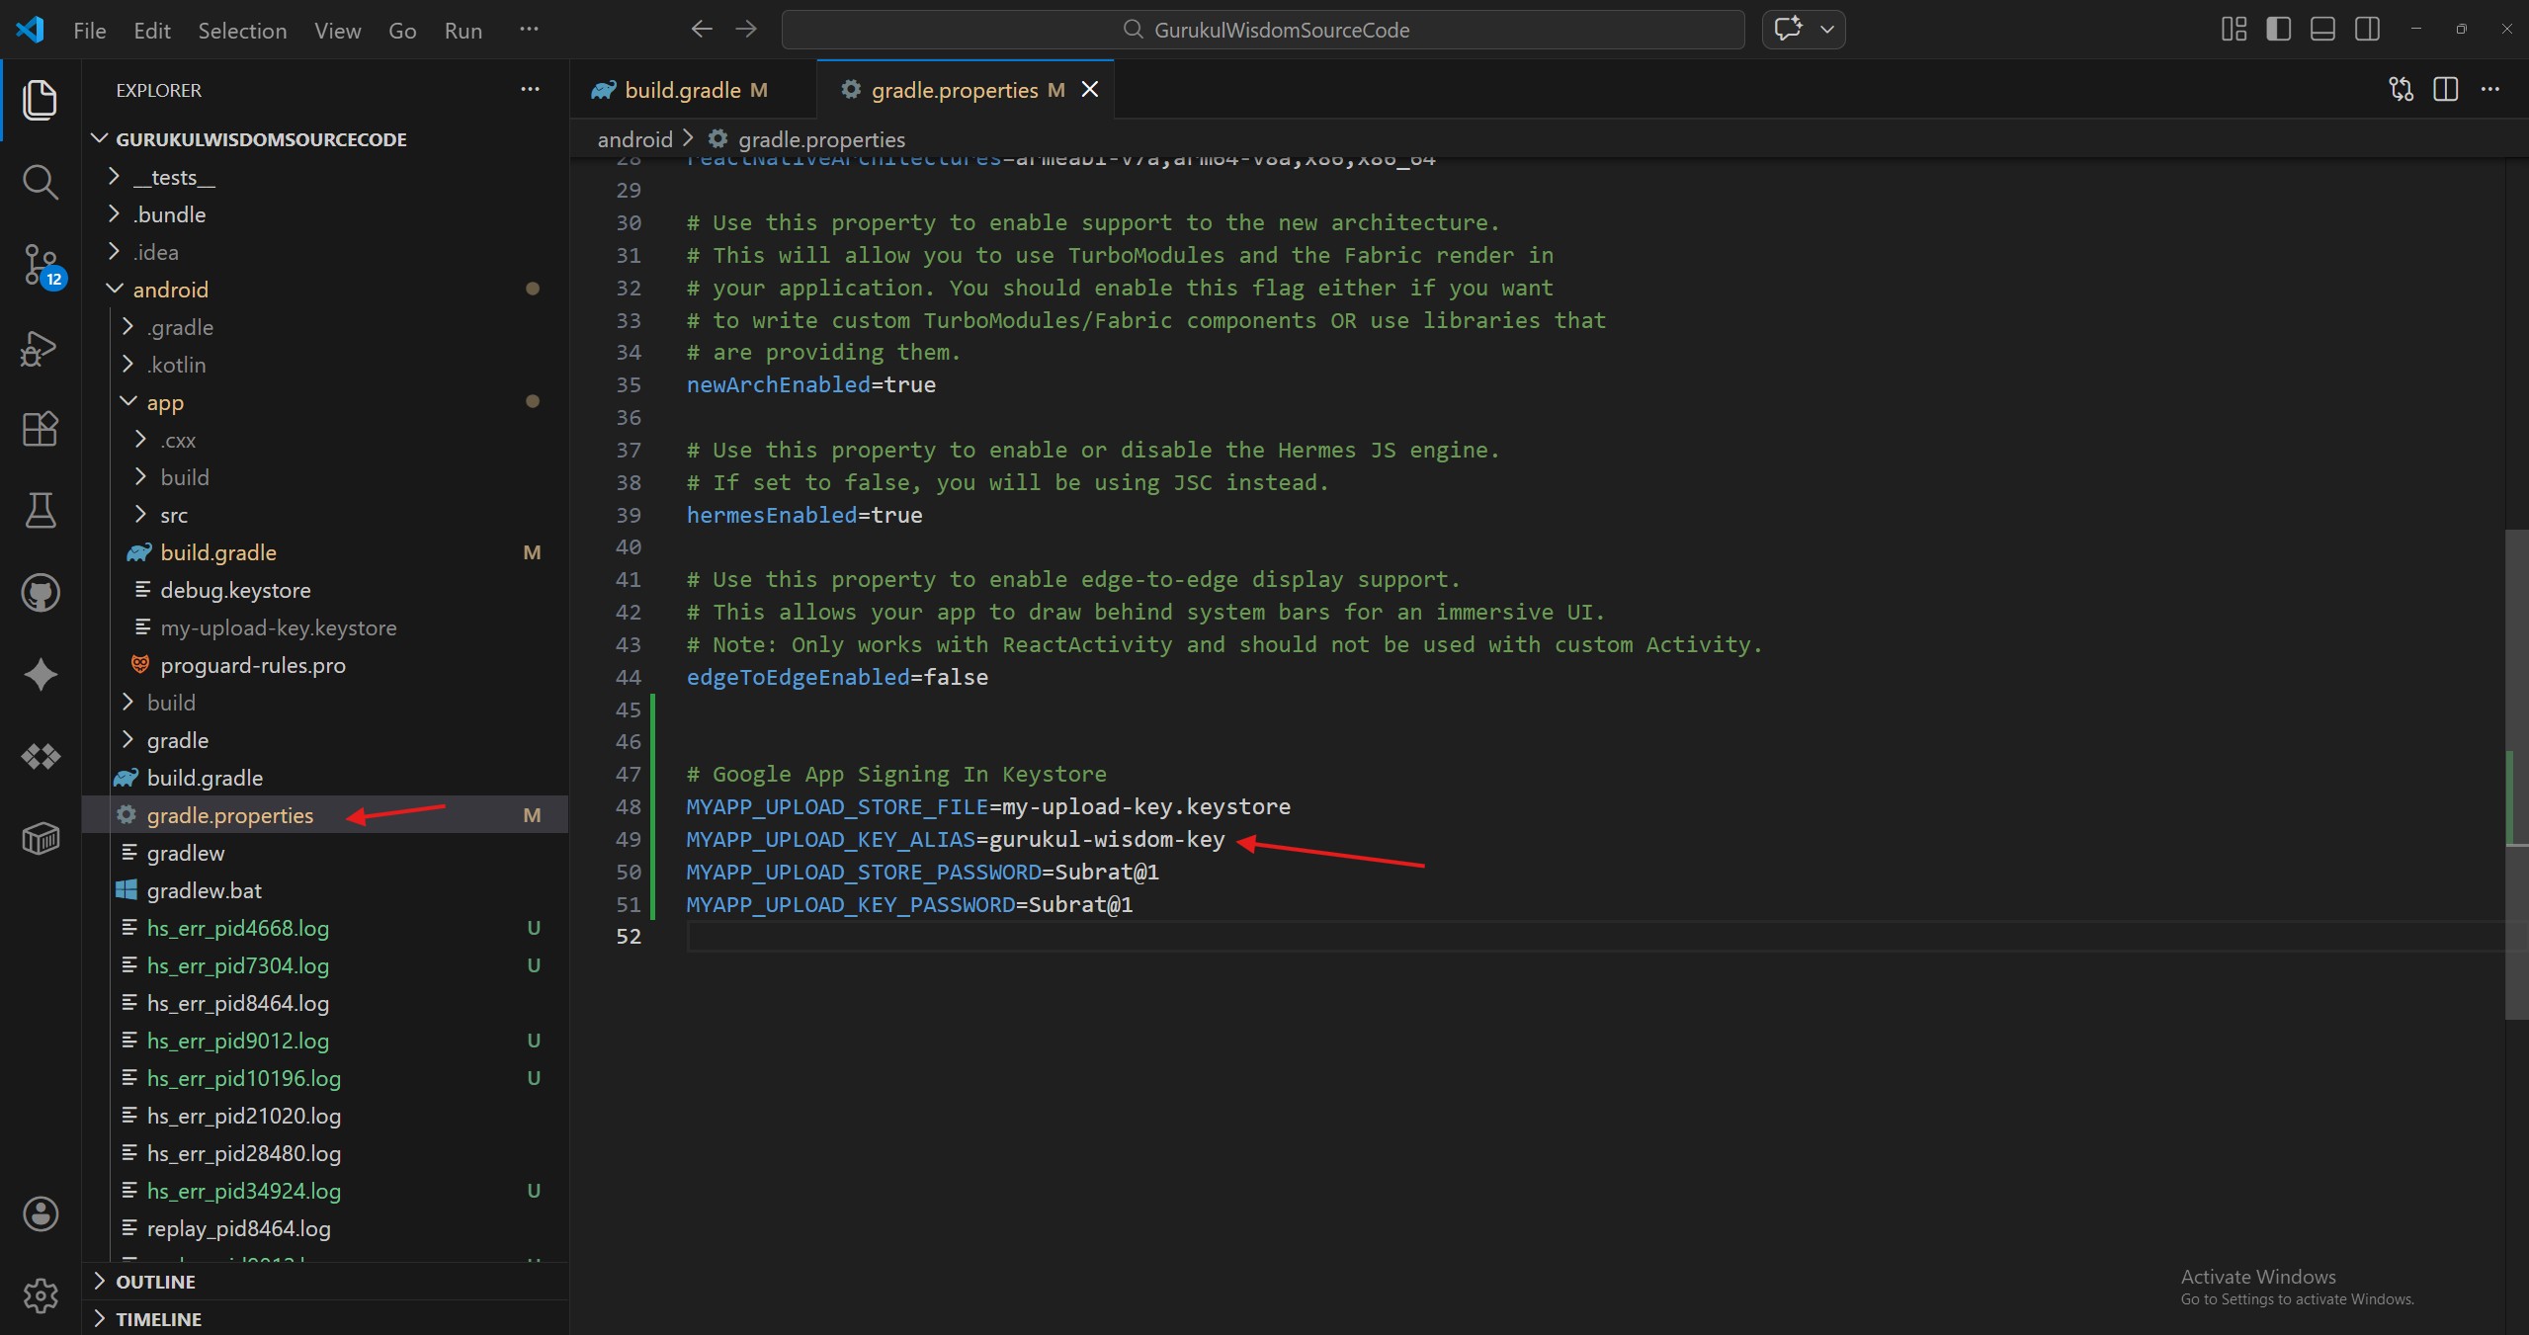Image resolution: width=2529 pixels, height=1335 pixels.
Task: Open the GitHub view in activity bar
Action: click(40, 593)
